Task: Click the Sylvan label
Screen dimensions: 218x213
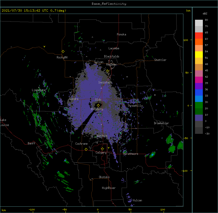Action: (x=99, y=62)
